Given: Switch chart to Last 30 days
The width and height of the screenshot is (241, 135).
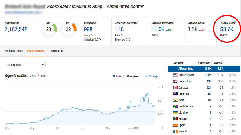Looking at the screenshot, I should tap(151, 76).
